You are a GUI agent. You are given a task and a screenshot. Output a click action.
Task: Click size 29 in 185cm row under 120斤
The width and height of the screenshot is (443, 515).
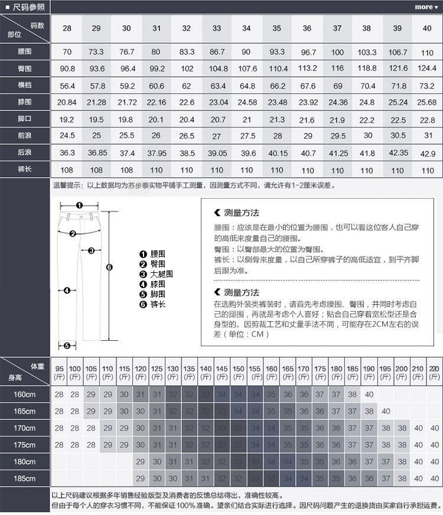coord(141,478)
